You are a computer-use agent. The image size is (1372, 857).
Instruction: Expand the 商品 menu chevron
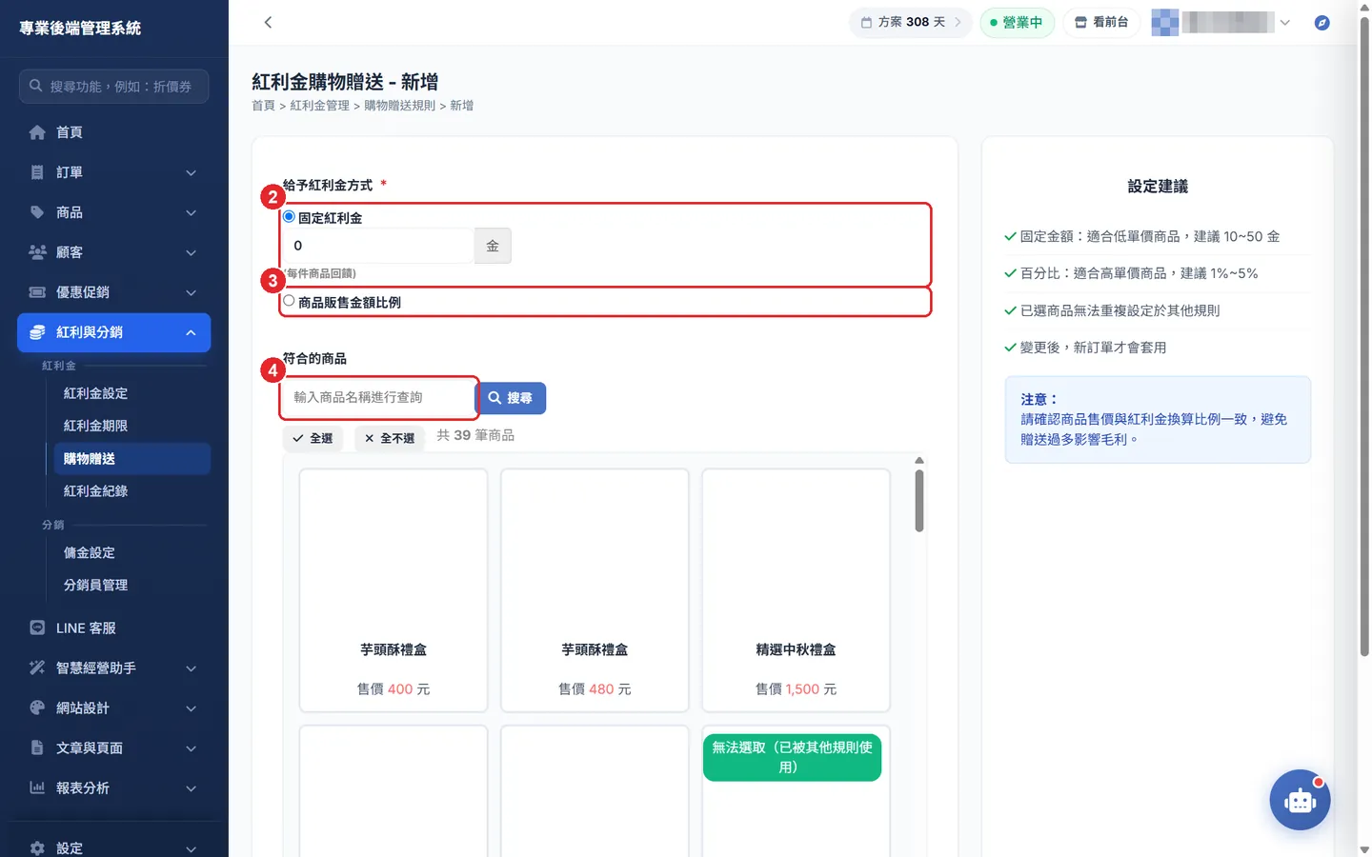coord(191,213)
